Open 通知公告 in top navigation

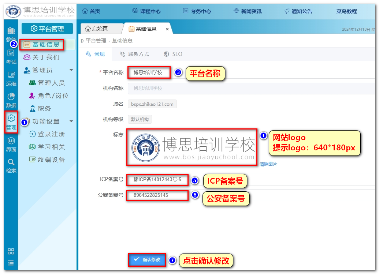pyautogui.click(x=298, y=11)
